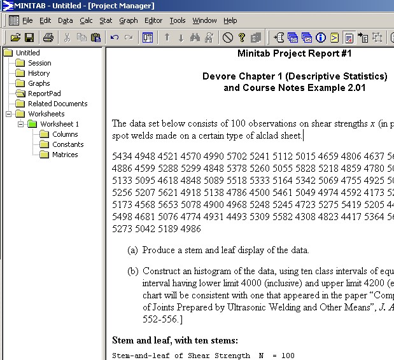Click the Find and Replace icon
Screen dimensions: 394x360
pyautogui.click(x=209, y=38)
